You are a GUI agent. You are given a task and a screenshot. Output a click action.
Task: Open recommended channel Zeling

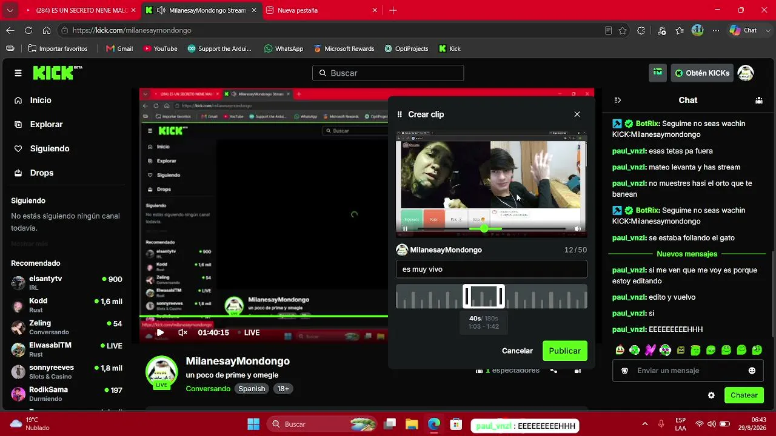[x=67, y=328]
